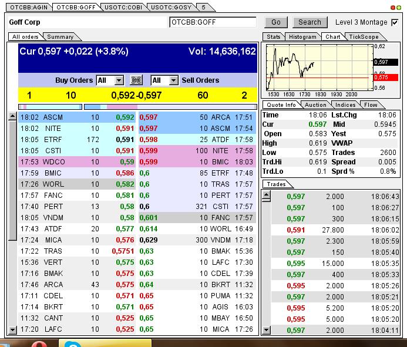Screen dimensions: 407x347
Task: Focus the OTCBB:GOFF symbol input field
Action: (x=213, y=22)
